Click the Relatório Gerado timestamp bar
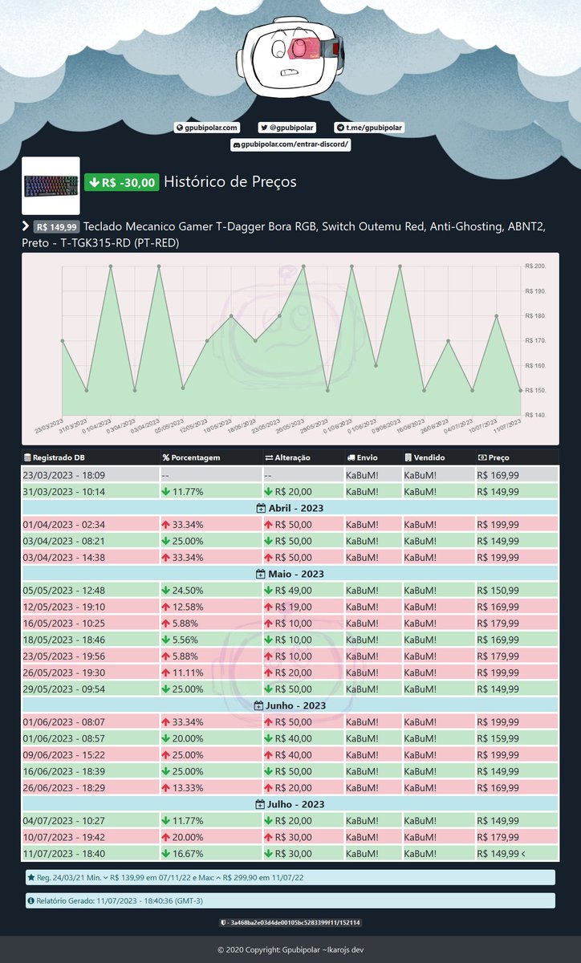Image resolution: width=581 pixels, height=963 pixels. pos(290,900)
